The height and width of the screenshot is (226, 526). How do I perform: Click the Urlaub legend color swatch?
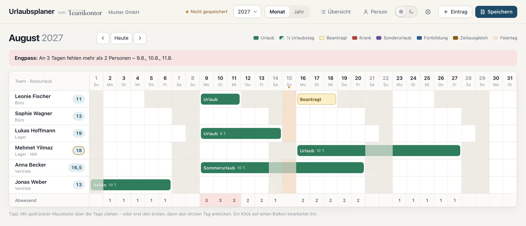pyautogui.click(x=256, y=38)
